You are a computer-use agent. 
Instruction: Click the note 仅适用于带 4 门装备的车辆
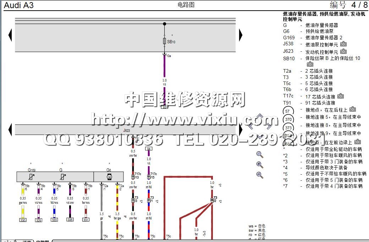(334, 186)
